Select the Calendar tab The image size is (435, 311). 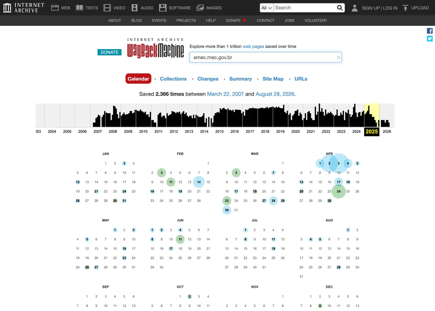(138, 79)
